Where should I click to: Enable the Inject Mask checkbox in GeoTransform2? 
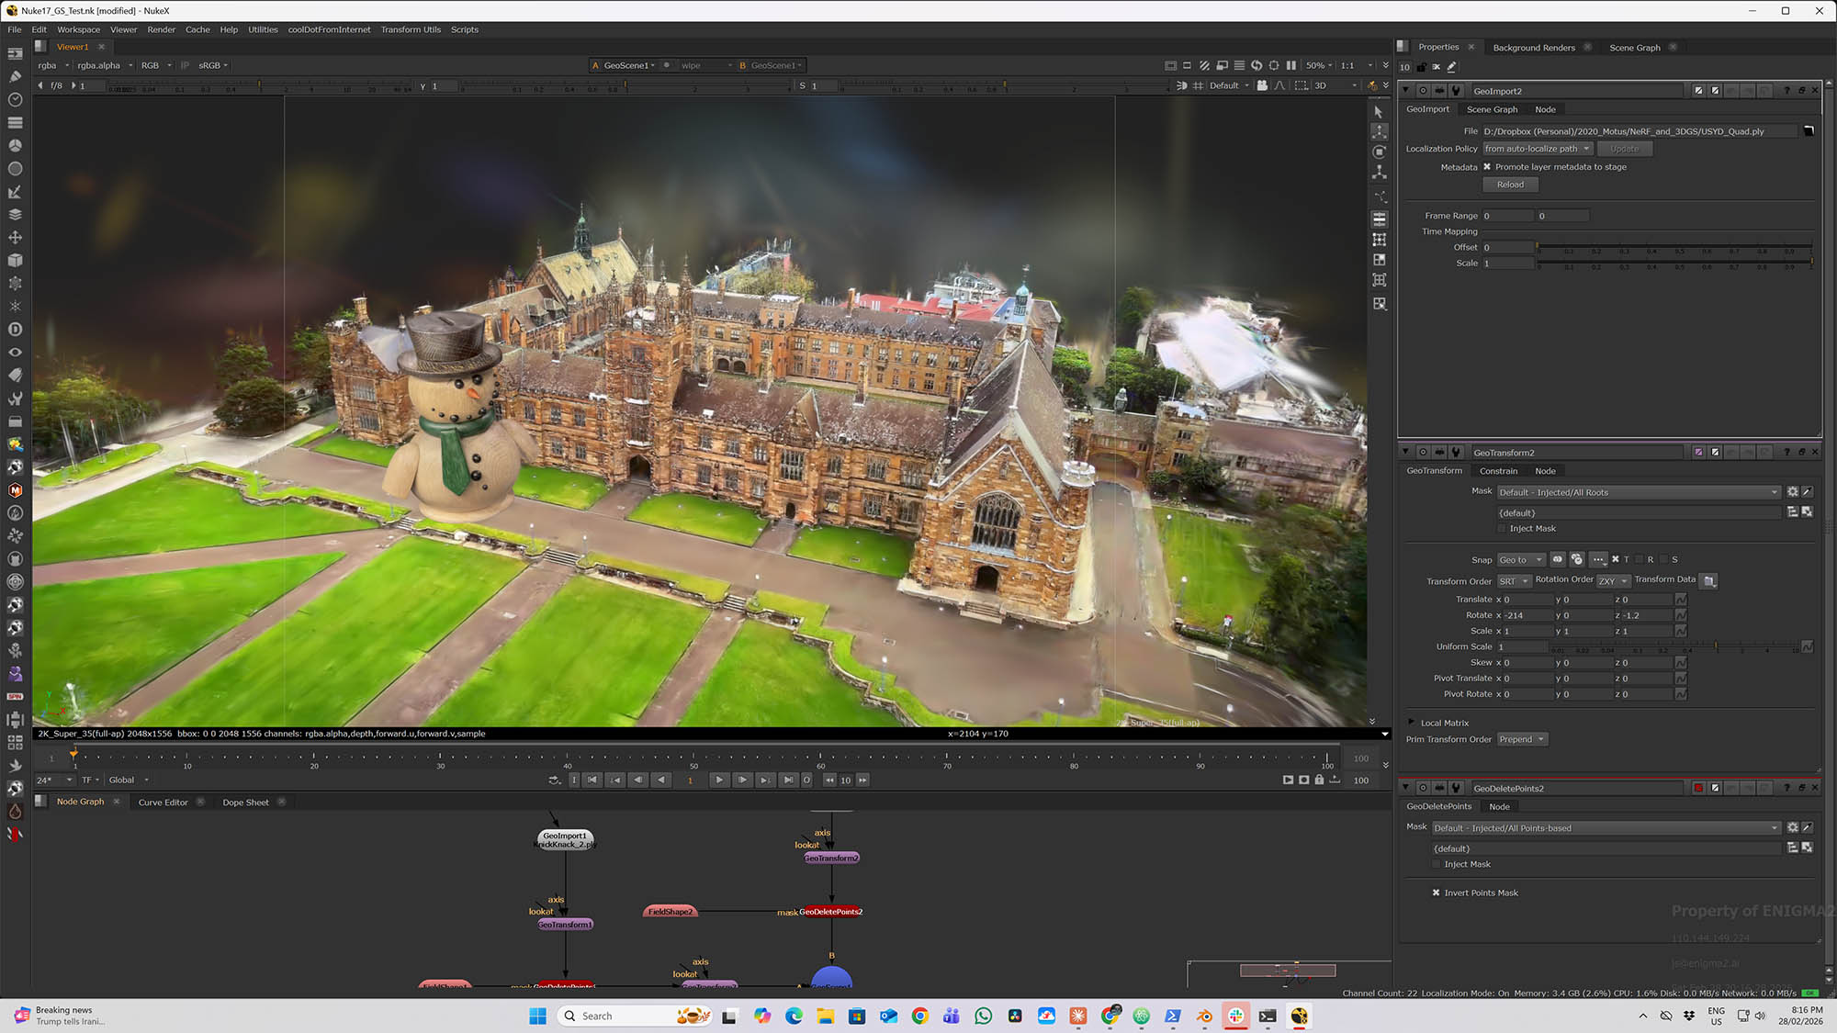tap(1502, 529)
